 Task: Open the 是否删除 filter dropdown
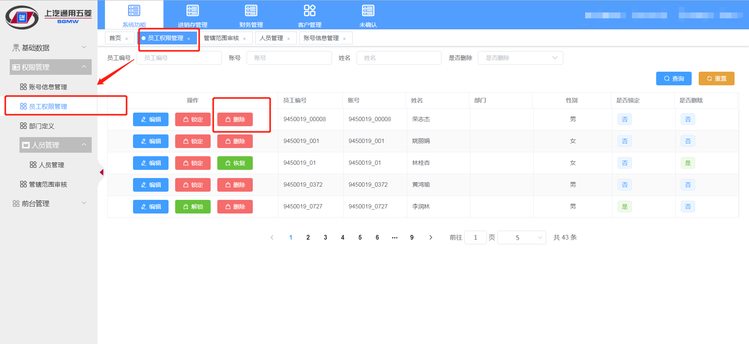click(x=520, y=58)
